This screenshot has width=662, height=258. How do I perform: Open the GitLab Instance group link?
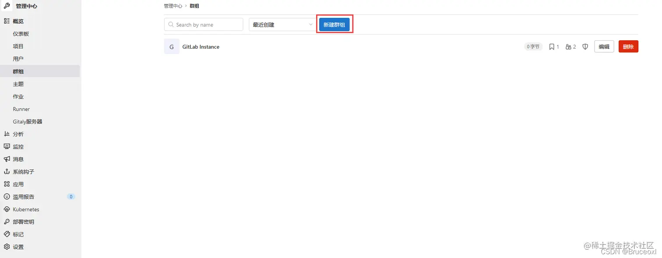click(201, 47)
